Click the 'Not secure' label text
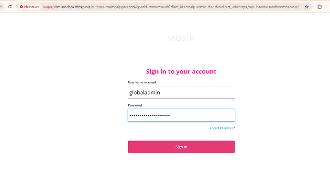Image resolution: width=330 pixels, height=196 pixels. [32, 7]
